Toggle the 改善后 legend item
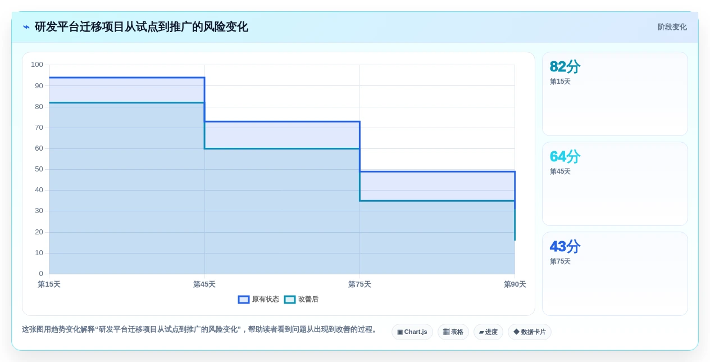This screenshot has height=362, width=710. 301,300
